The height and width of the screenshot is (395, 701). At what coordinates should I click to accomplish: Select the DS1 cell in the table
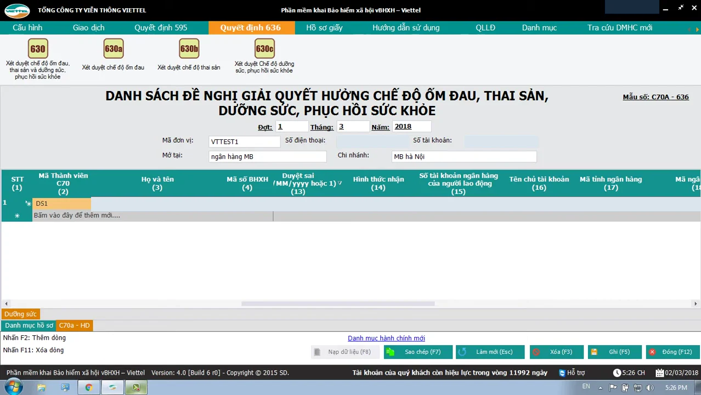pos(61,204)
